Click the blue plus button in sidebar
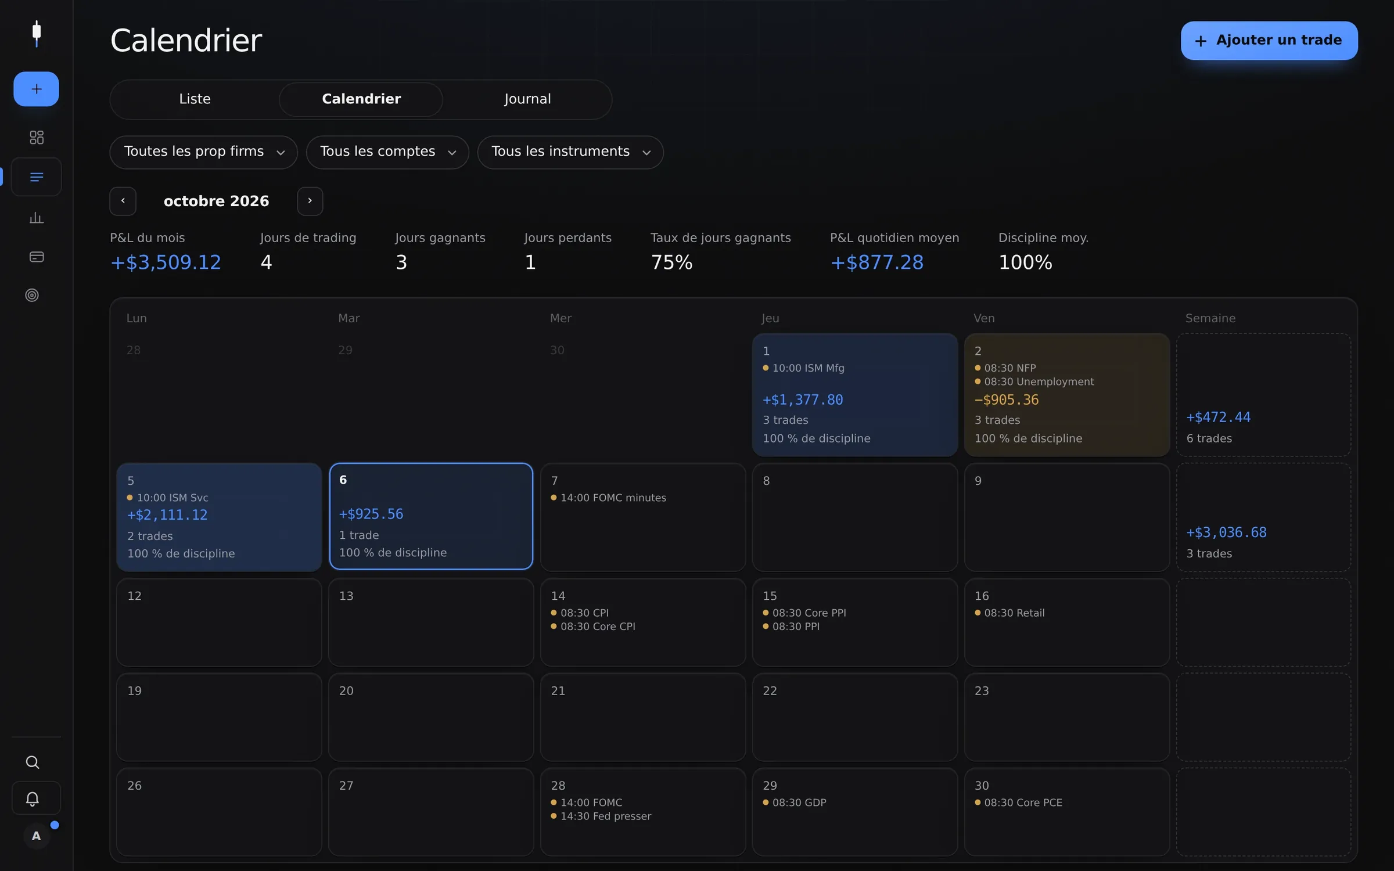1394x871 pixels. (36, 89)
